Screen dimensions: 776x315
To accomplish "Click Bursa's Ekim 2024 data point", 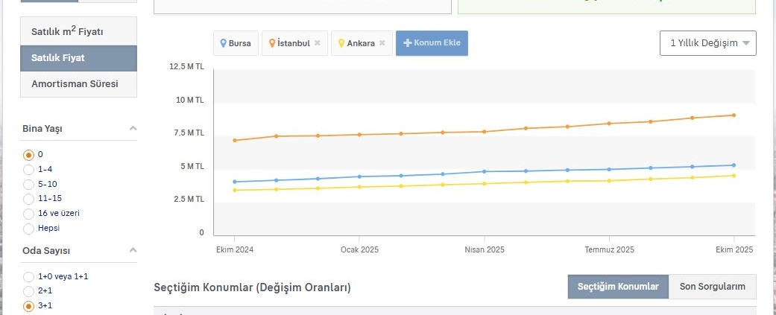I will coord(235,182).
